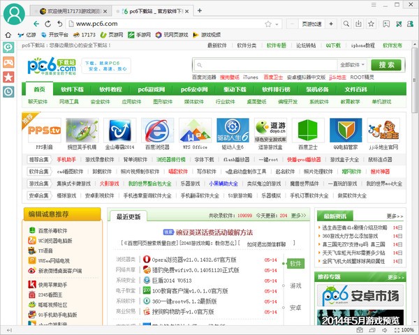Image resolution: width=419 pixels, height=335 pixels.
Task: Open the sidebar orange gamepad icon
Action: point(8,63)
